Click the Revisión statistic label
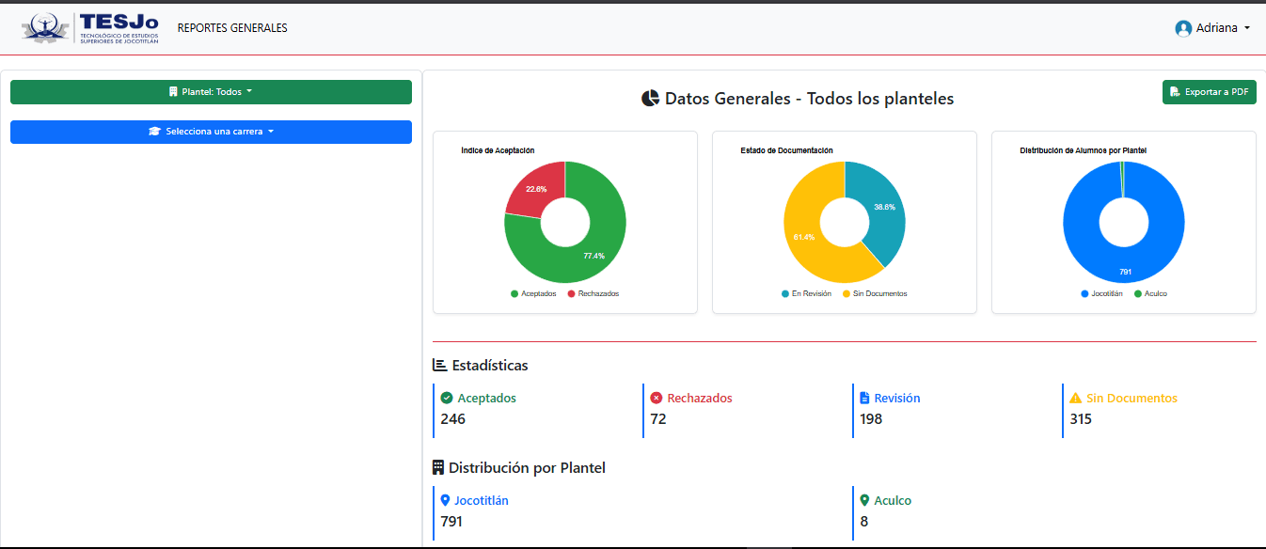This screenshot has height=549, width=1266. coord(897,398)
